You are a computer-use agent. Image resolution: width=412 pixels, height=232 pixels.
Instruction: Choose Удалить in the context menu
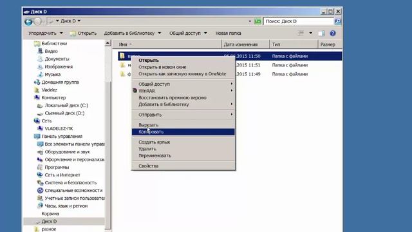pyautogui.click(x=183, y=149)
